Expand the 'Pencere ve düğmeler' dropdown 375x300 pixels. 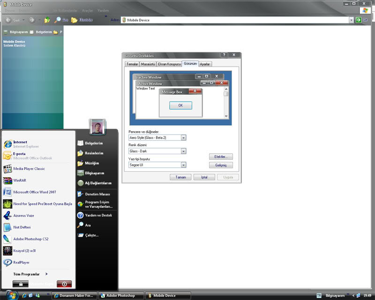183,138
